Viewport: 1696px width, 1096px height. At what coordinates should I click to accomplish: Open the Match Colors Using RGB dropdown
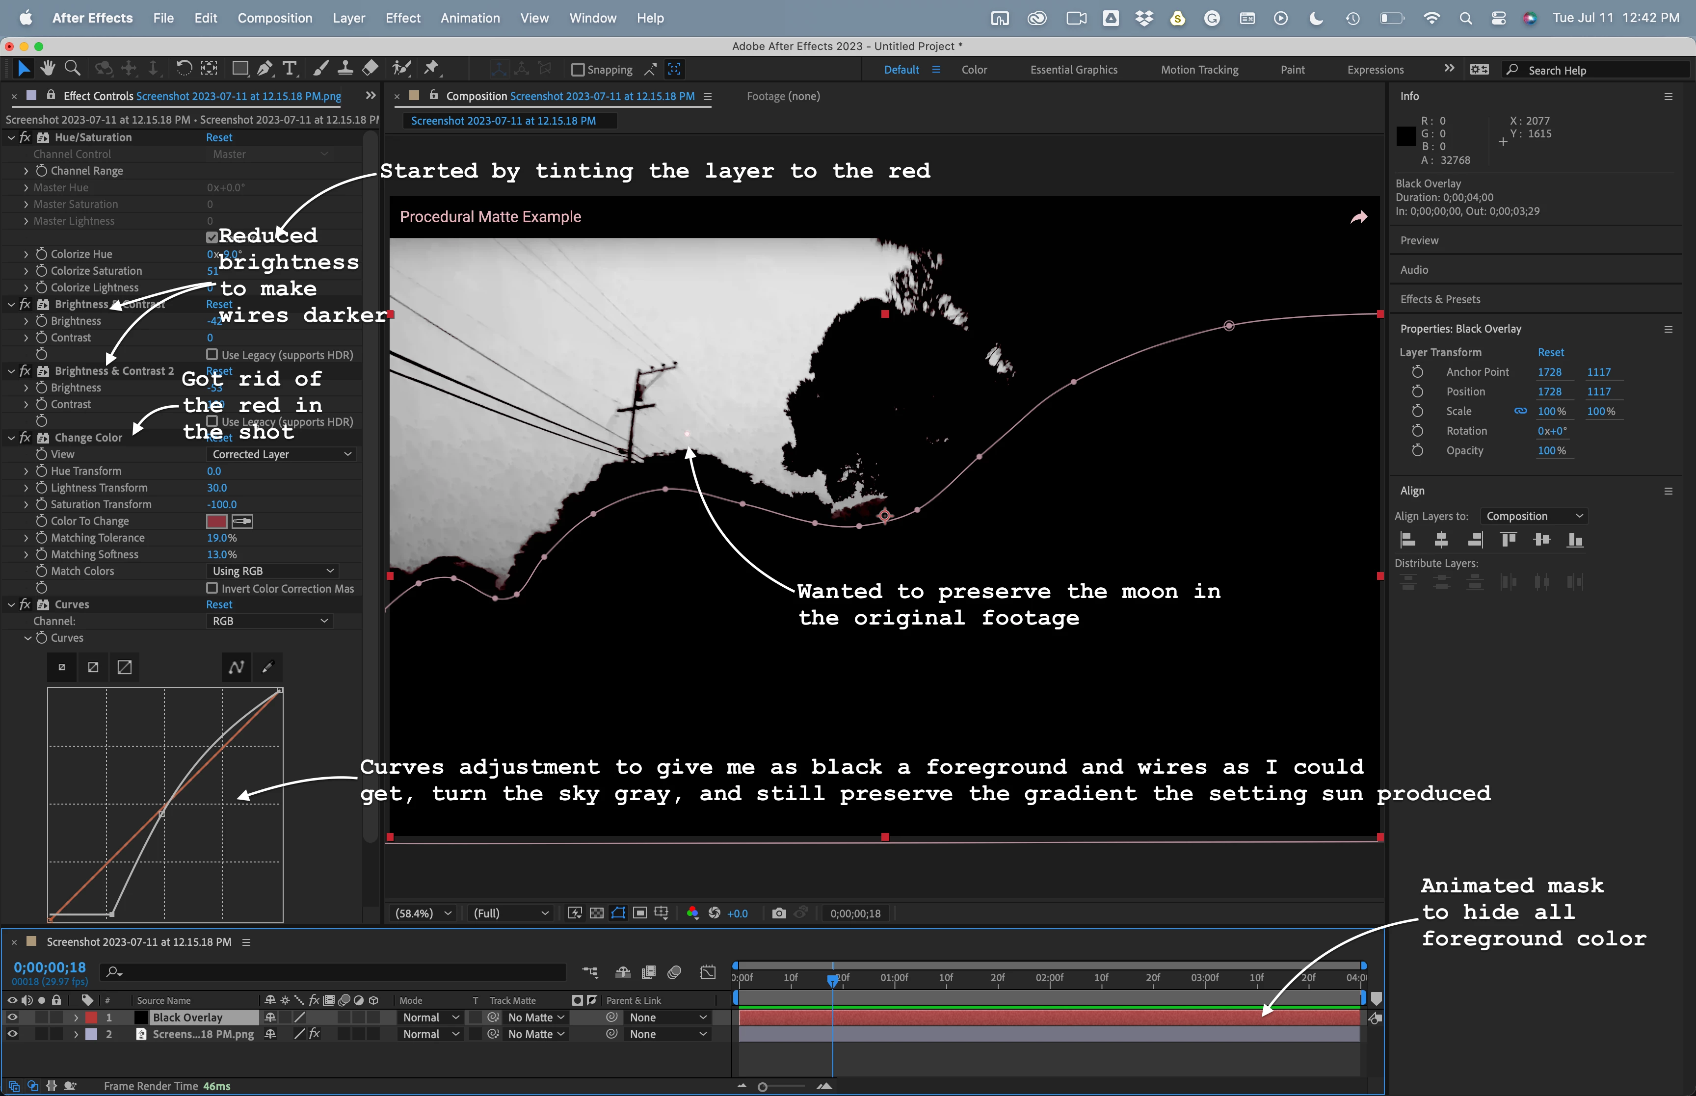click(x=273, y=571)
